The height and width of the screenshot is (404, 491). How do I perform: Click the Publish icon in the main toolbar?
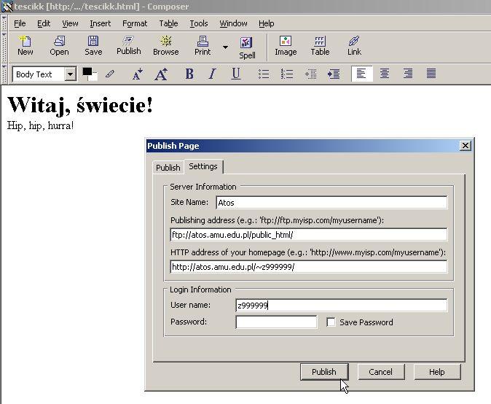click(x=129, y=46)
